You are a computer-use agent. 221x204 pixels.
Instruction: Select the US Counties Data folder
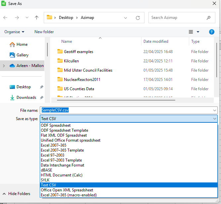(79, 89)
